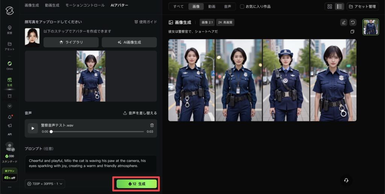Delete the audio file with trash icon
The image size is (385, 194).
152,125
